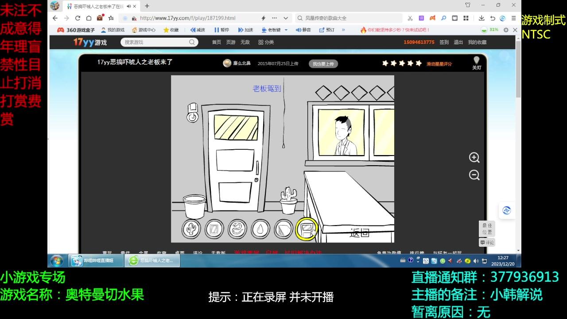Zoom in using the magnifier plus icon

coord(474,157)
